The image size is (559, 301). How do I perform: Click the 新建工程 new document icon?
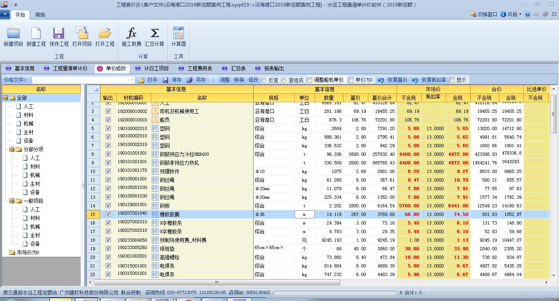36,33
